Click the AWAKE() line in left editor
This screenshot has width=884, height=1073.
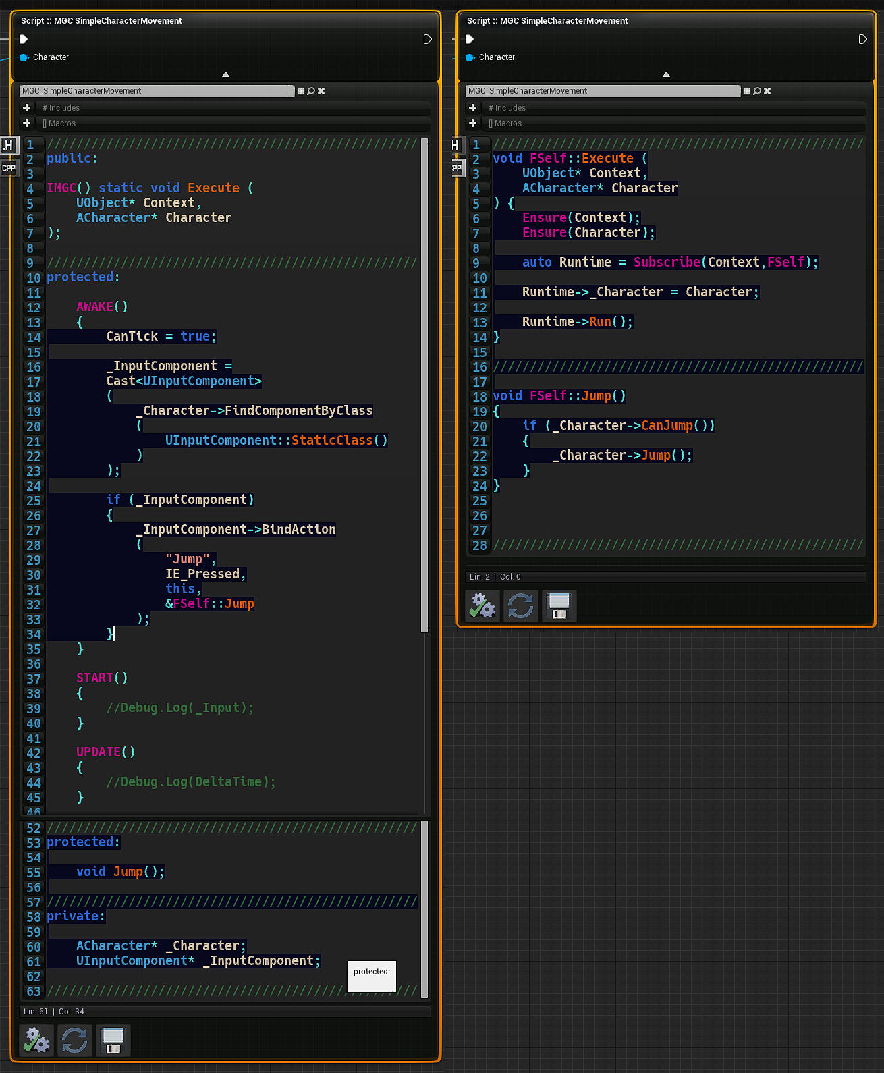click(102, 306)
